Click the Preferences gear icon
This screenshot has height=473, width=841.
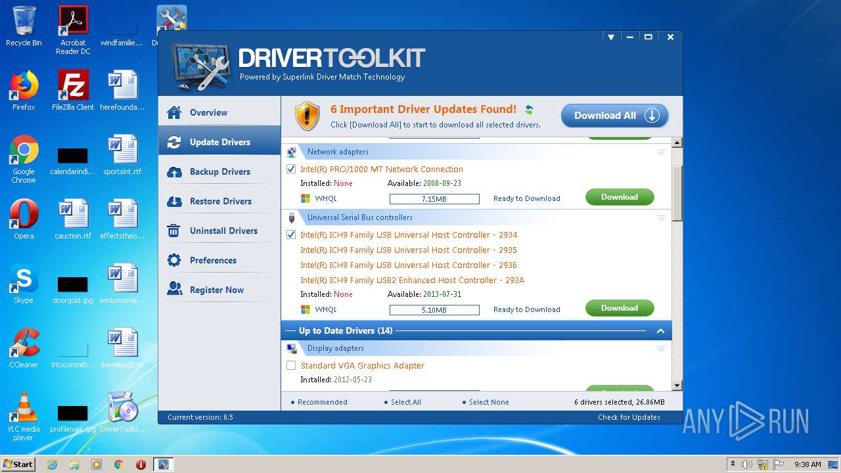click(x=174, y=260)
